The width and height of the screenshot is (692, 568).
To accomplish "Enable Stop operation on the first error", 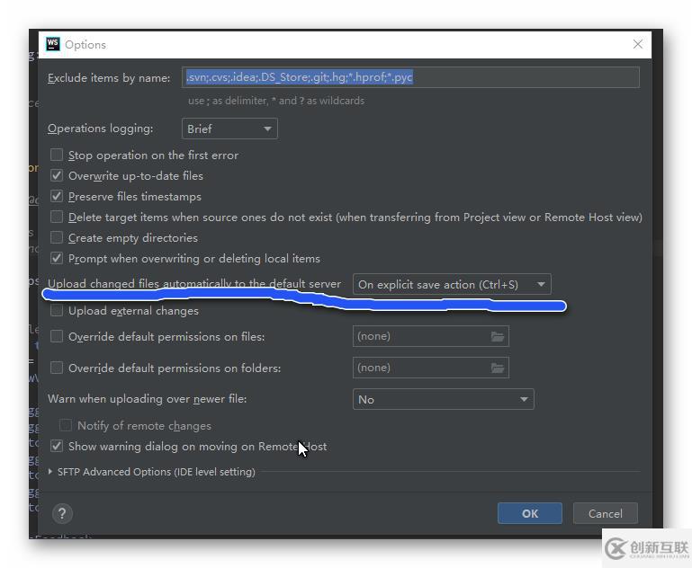I will [57, 155].
